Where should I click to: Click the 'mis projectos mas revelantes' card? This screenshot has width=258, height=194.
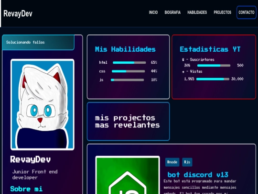click(x=128, y=121)
